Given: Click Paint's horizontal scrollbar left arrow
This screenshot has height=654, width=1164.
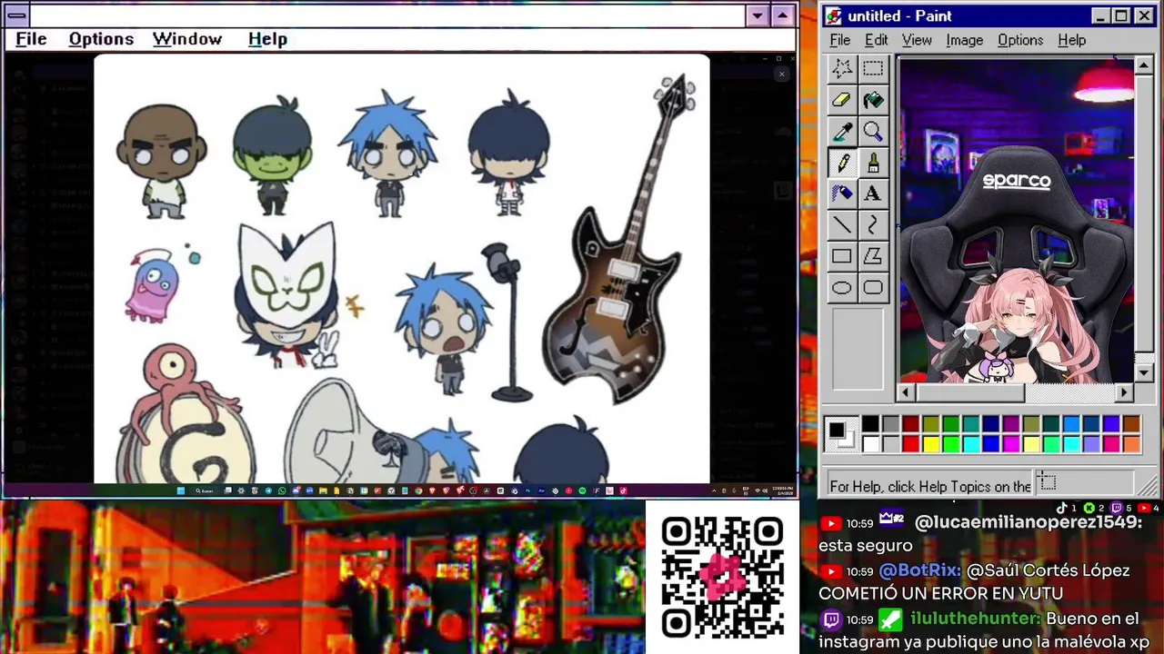Looking at the screenshot, I should [905, 392].
